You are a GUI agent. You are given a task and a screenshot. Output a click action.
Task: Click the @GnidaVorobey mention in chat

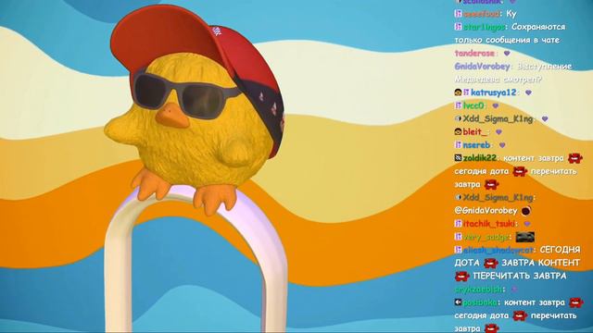486,211
